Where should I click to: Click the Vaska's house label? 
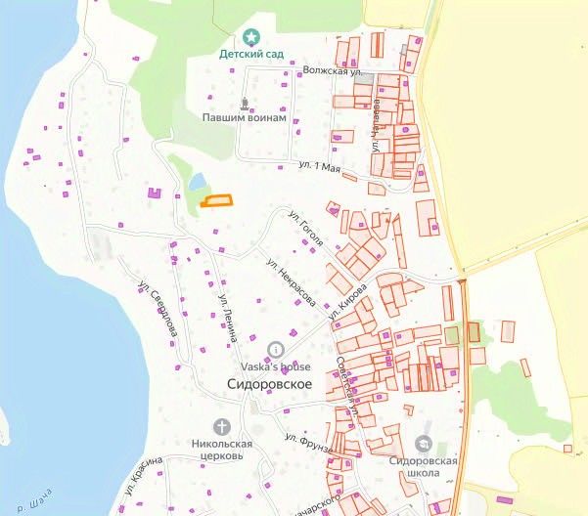[276, 366]
